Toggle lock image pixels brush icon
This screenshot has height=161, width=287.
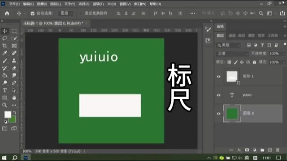pyautogui.click(x=236, y=62)
